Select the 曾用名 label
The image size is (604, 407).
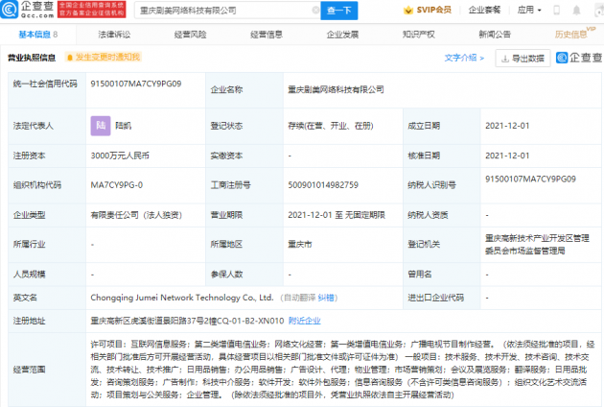tap(420, 275)
